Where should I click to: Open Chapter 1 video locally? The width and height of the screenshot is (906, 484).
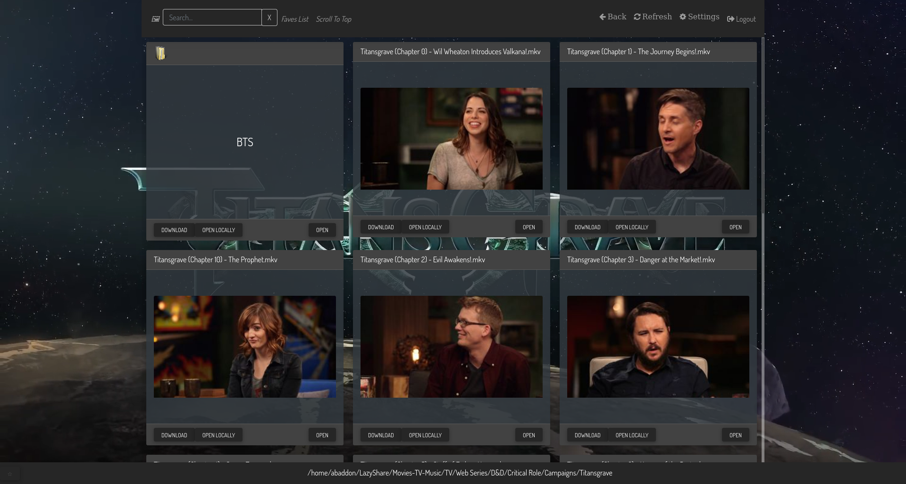(x=632, y=227)
